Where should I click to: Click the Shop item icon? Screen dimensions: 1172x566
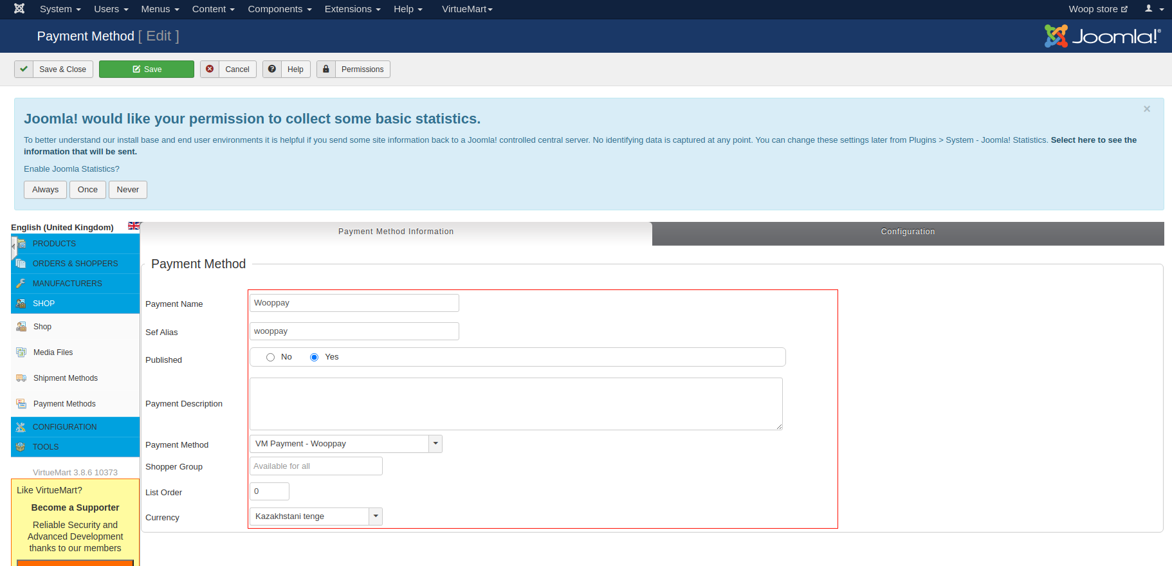pyautogui.click(x=21, y=327)
